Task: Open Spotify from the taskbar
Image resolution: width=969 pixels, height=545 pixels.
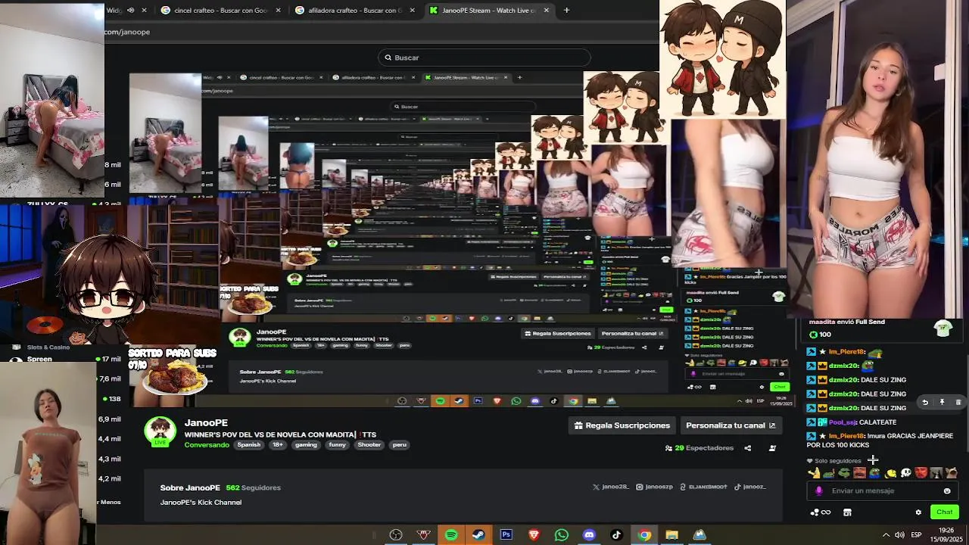Action: click(451, 535)
